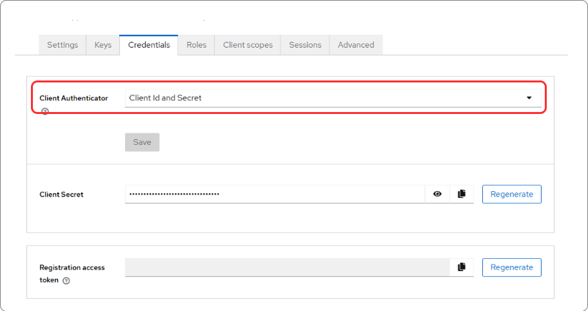588x311 pixels.
Task: Regenerate the Registration access token
Action: [x=511, y=267]
